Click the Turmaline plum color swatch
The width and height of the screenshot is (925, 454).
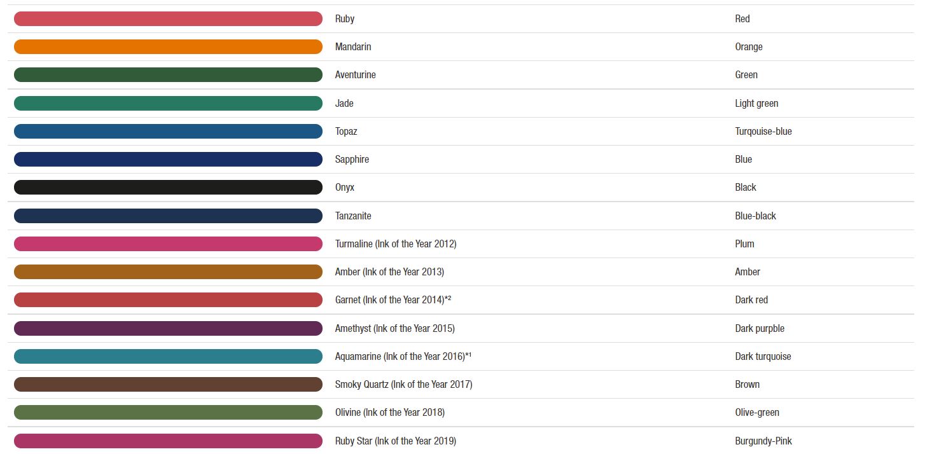coord(168,244)
